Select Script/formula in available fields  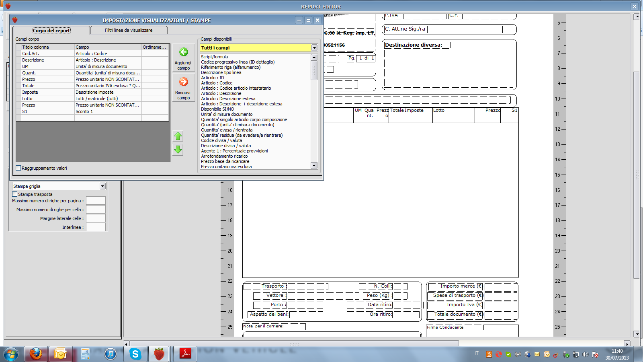pyautogui.click(x=214, y=57)
